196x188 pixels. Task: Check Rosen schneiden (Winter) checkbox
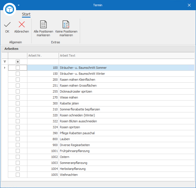point(18,115)
